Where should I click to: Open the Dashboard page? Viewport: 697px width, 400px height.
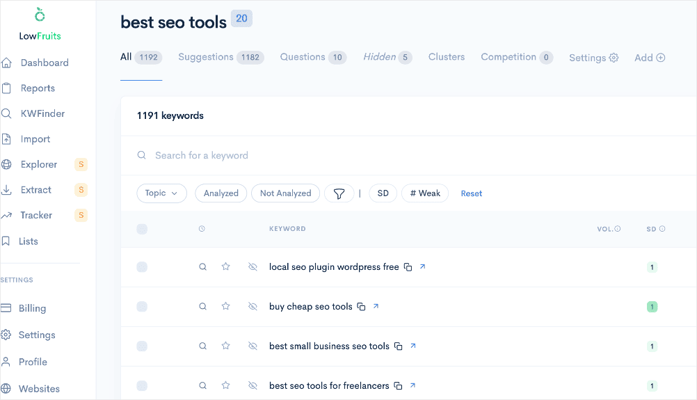pyautogui.click(x=35, y=63)
